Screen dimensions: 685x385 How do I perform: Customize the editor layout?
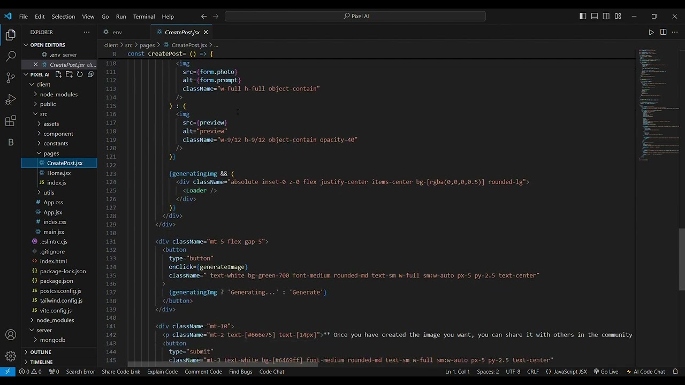point(618,17)
